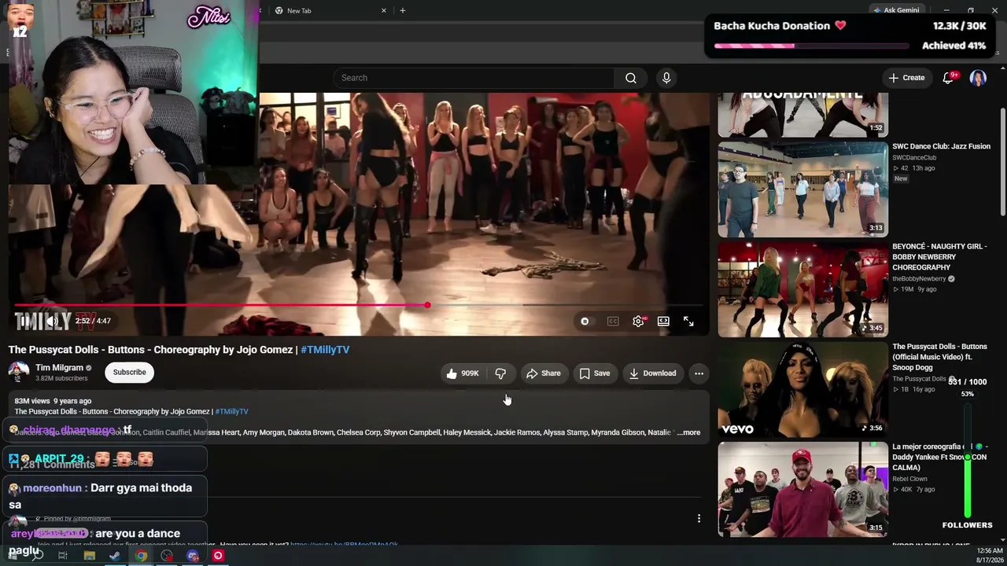Close the New Tab browser tab
This screenshot has width=1007, height=566.
(x=384, y=10)
